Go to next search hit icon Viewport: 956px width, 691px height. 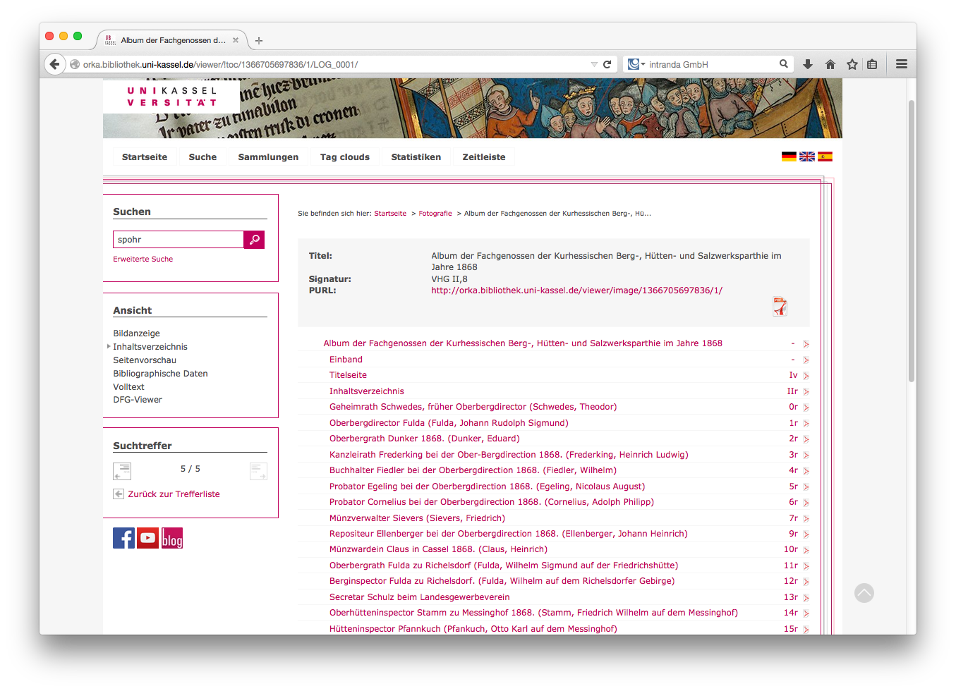pos(258,471)
